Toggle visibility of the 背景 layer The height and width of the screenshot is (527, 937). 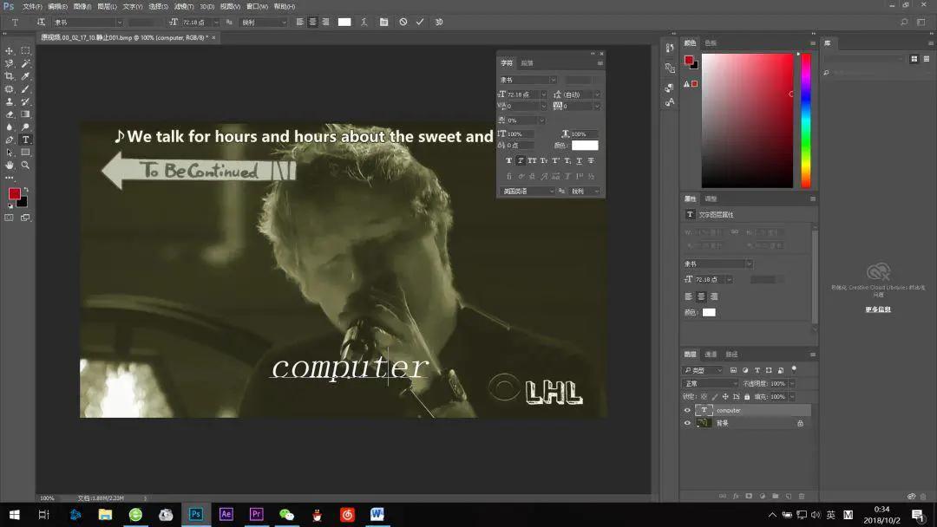coord(687,423)
